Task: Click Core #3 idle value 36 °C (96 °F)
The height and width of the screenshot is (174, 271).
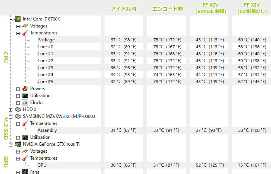Action: [x=123, y=68]
